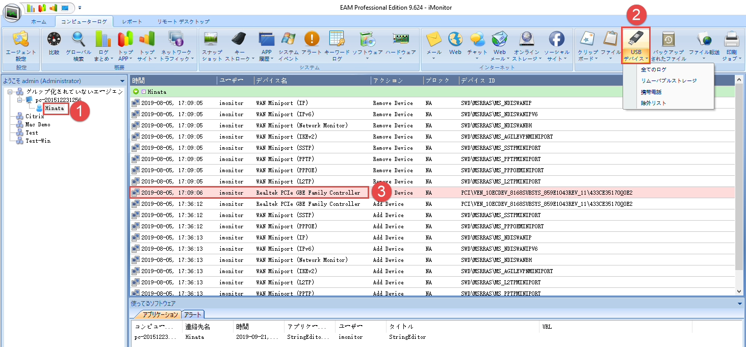The width and height of the screenshot is (746, 347).
Task: Switch to アラート bottom tab
Action: pyautogui.click(x=193, y=314)
